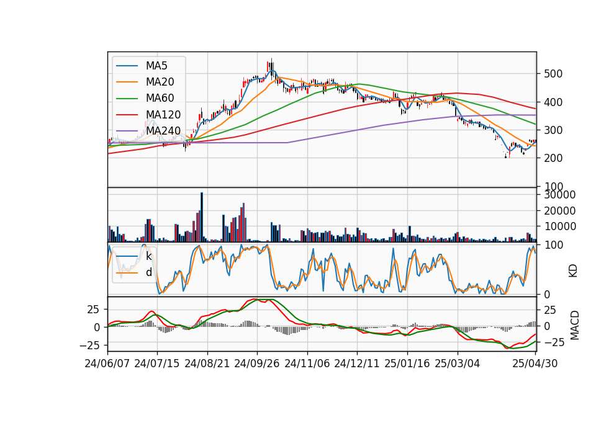This screenshot has width=596, height=428.
Task: Click the 25/03/04 date axis label
Action: 458,363
